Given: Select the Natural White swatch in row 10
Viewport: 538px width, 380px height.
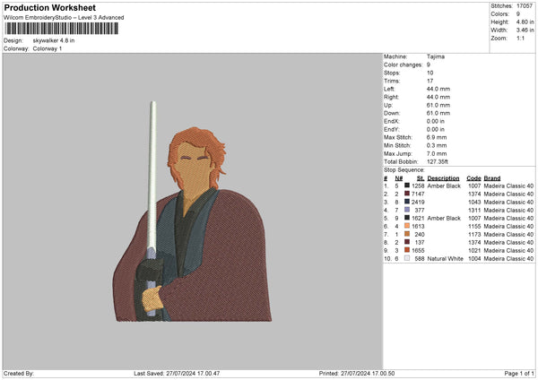Looking at the screenshot, I should pos(407,258).
